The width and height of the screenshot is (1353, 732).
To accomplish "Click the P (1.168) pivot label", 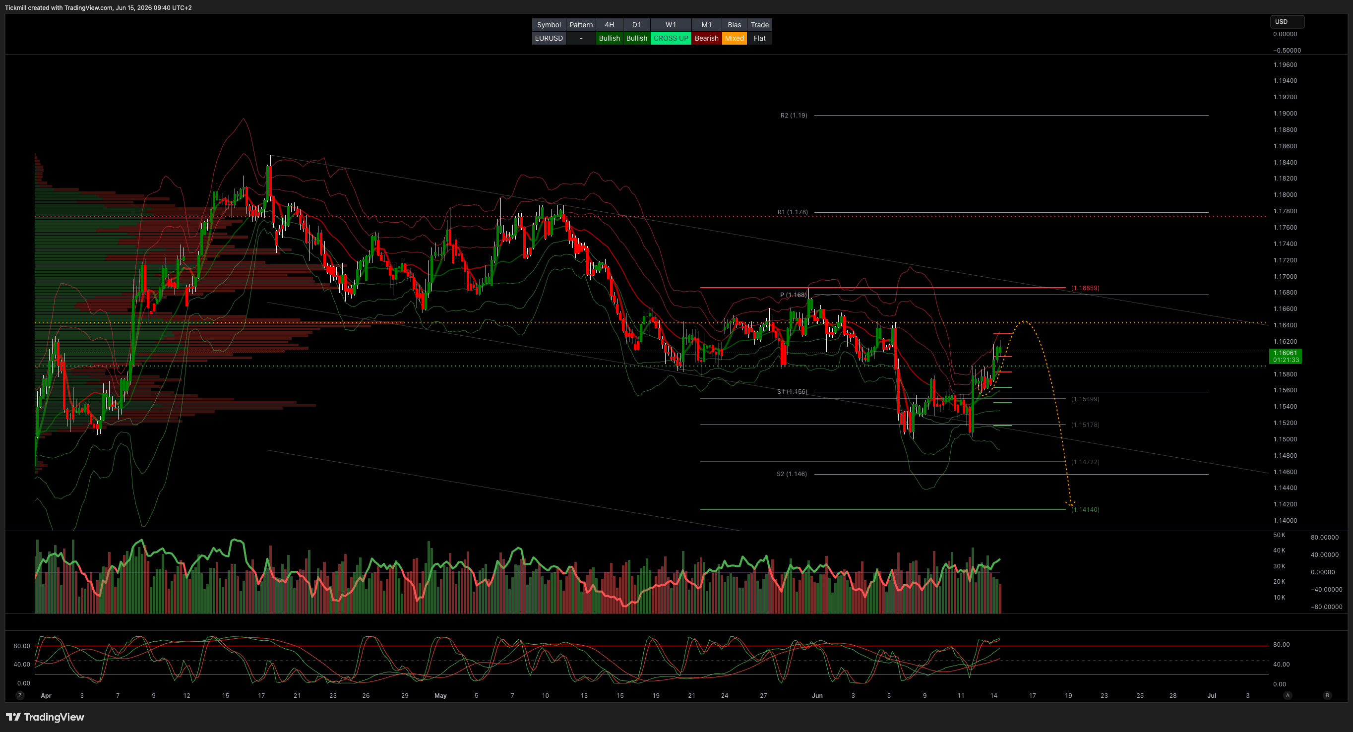I will point(793,295).
